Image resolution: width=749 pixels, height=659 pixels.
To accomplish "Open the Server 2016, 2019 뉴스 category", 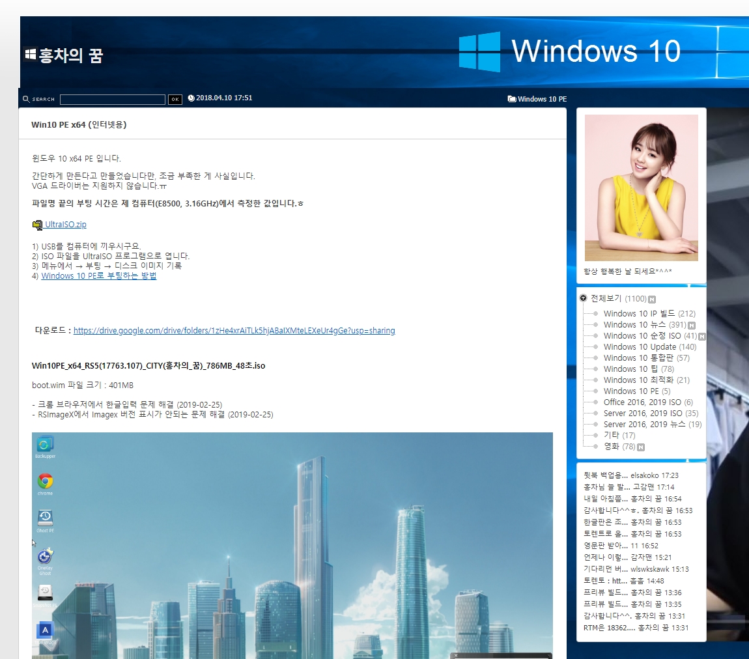I will click(653, 424).
